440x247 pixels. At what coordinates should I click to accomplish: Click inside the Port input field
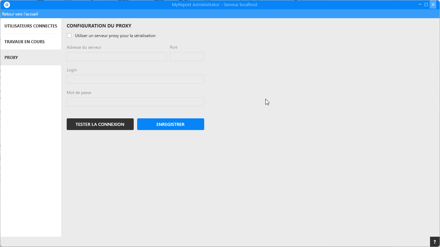[x=187, y=57]
